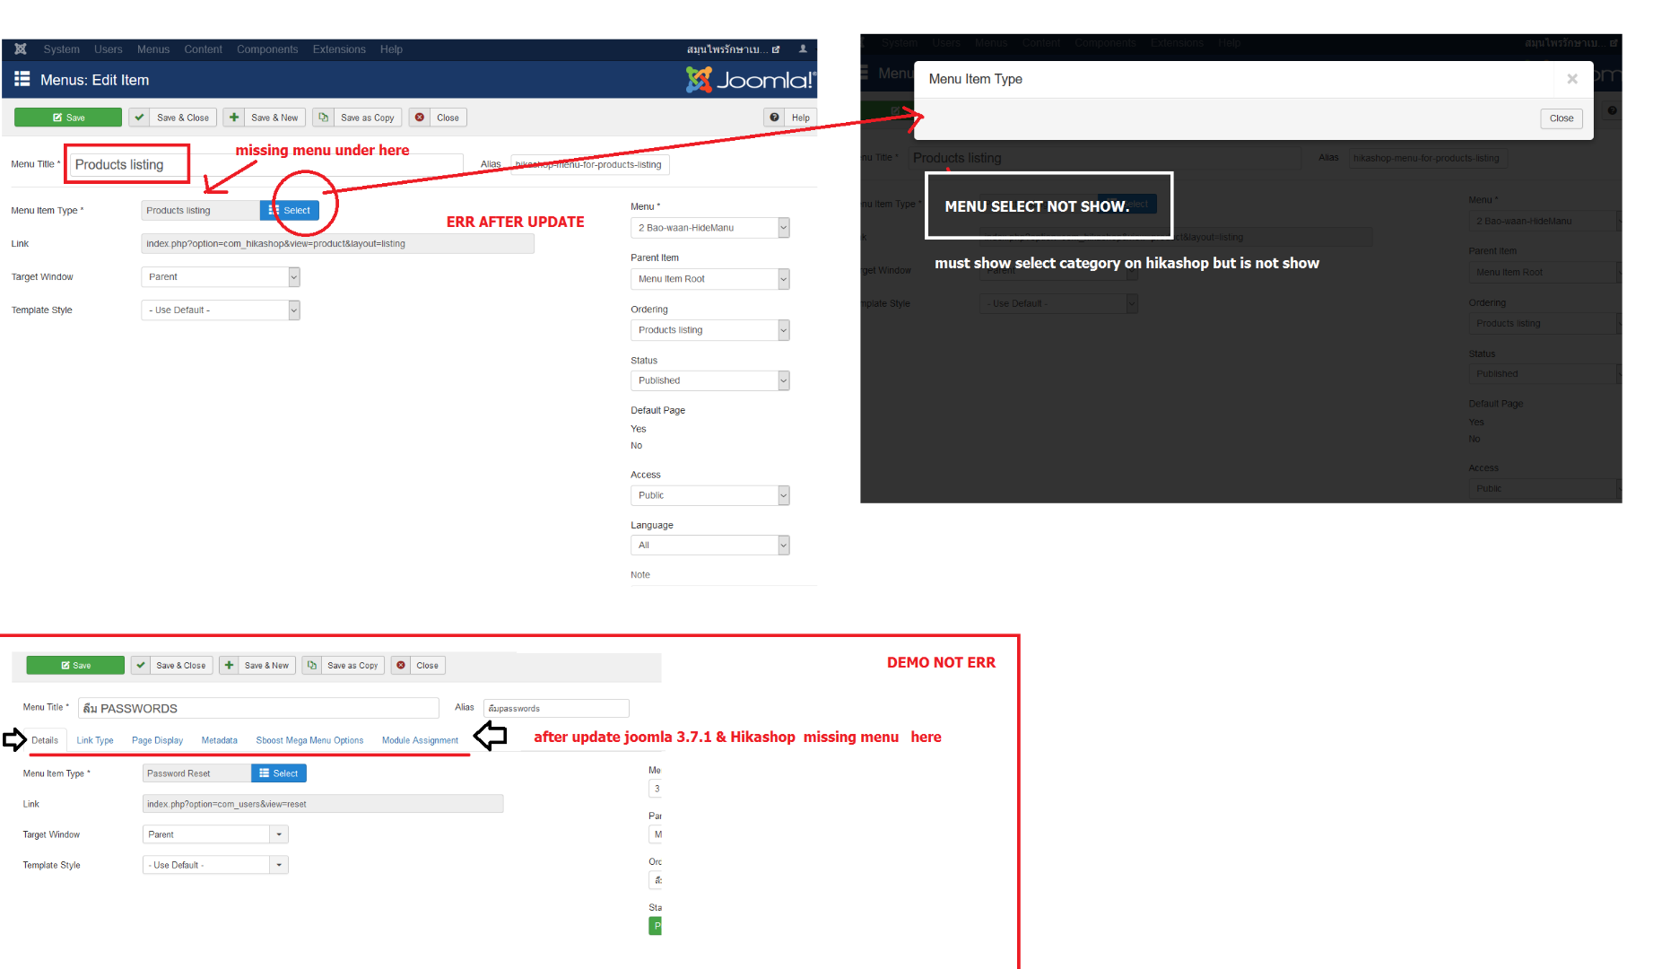
Task: Switch to the Sboost Mega Menu Options tab
Action: tap(309, 740)
